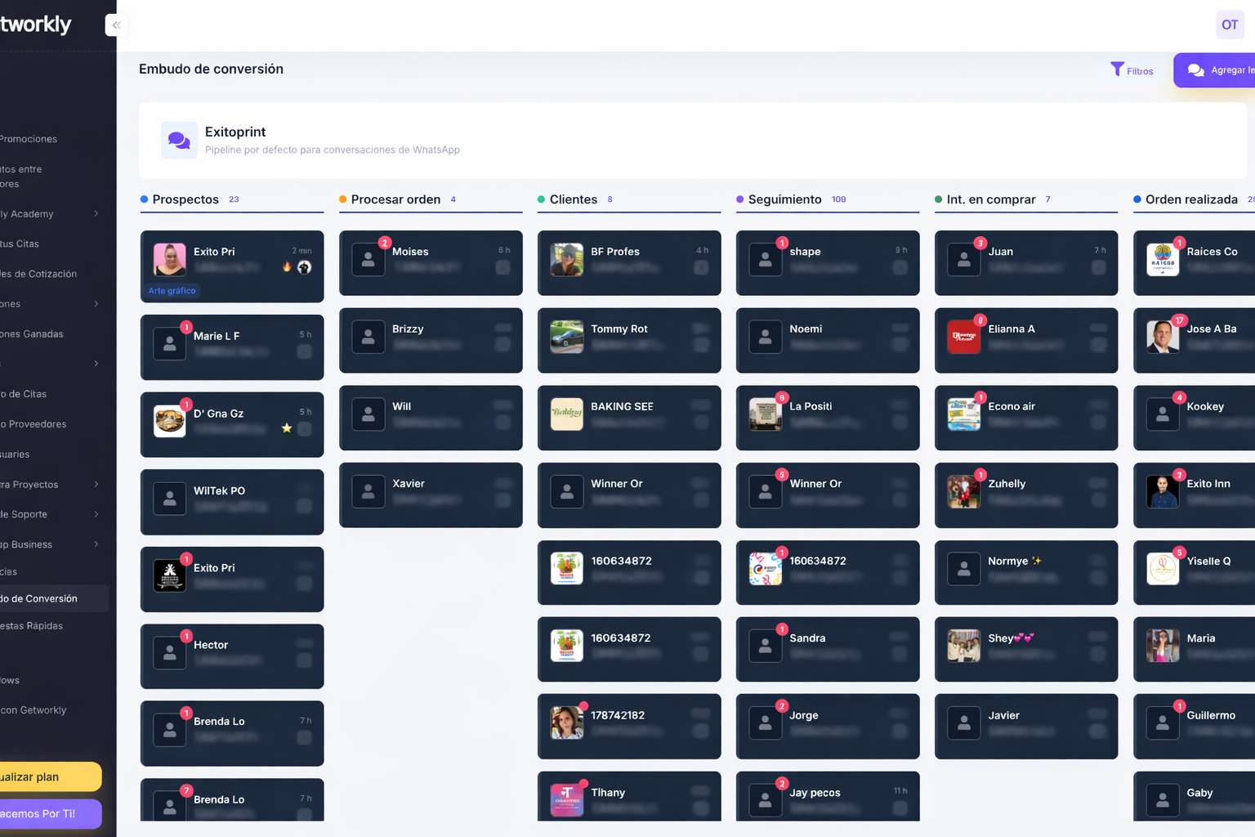Click Moises's placeholder avatar icon

coord(368,260)
